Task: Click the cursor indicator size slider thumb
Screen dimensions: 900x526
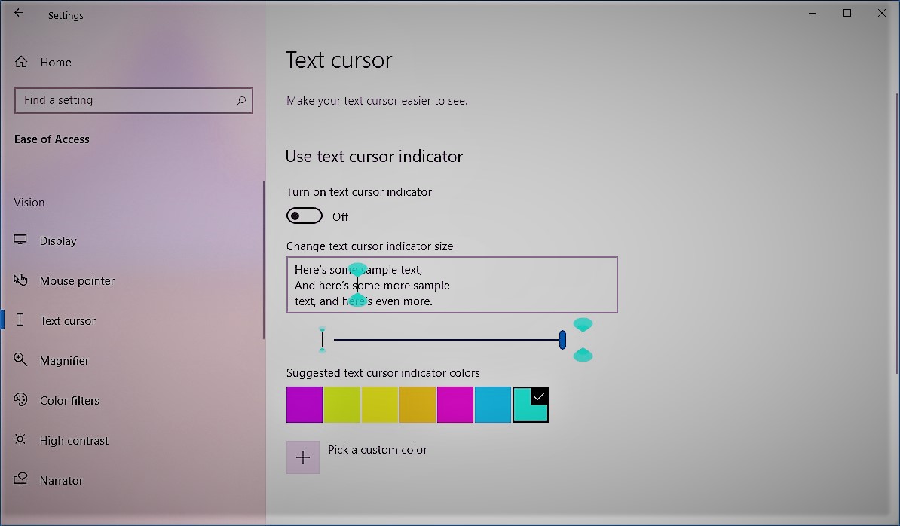Action: [x=562, y=340]
